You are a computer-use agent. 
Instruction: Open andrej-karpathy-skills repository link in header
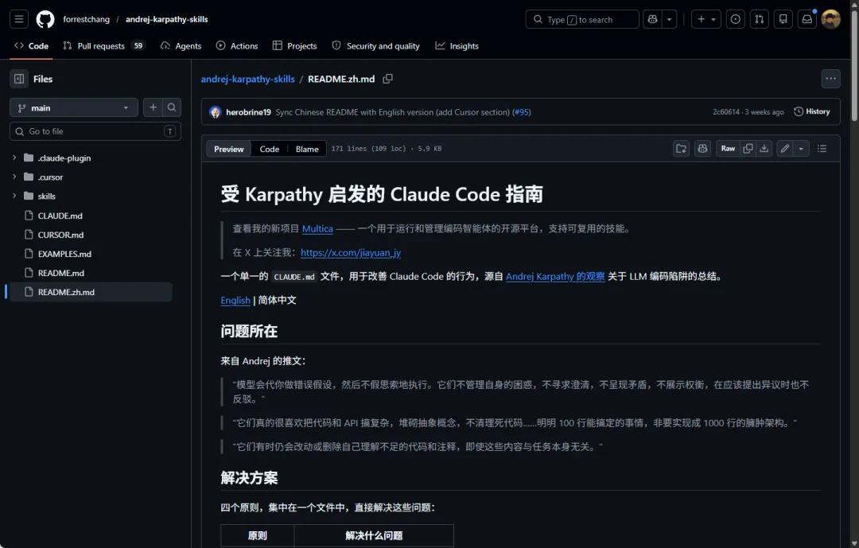tap(166, 19)
